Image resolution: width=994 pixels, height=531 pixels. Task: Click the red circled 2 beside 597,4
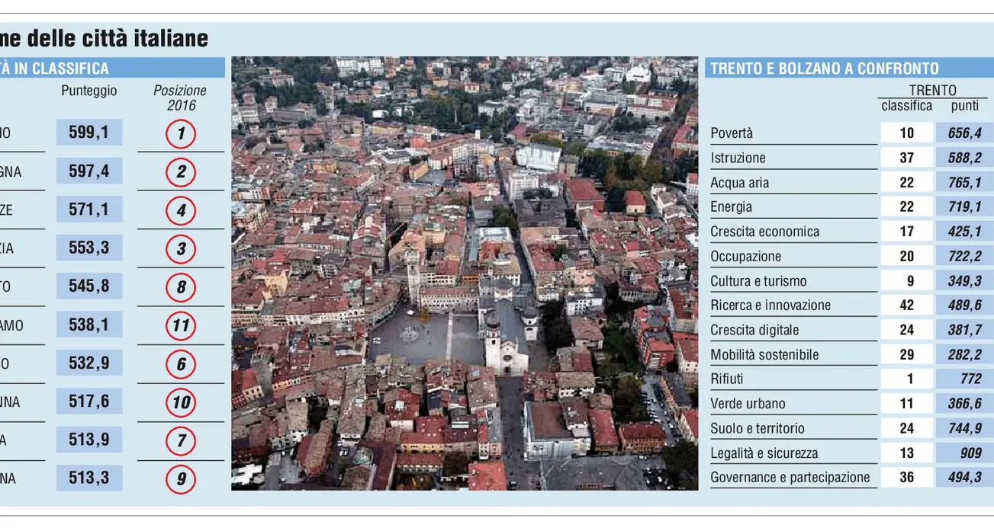point(181,172)
